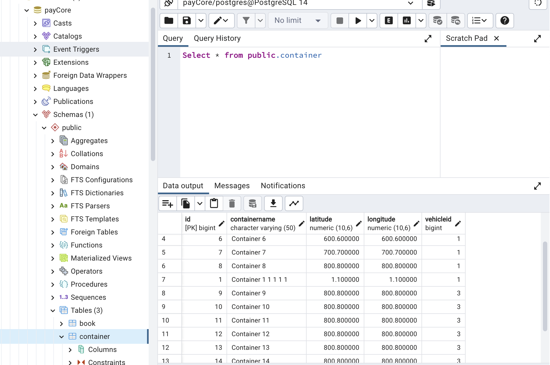Screen dimensions: 550x365
Task: Open the graph visualiser
Action: coord(294,203)
